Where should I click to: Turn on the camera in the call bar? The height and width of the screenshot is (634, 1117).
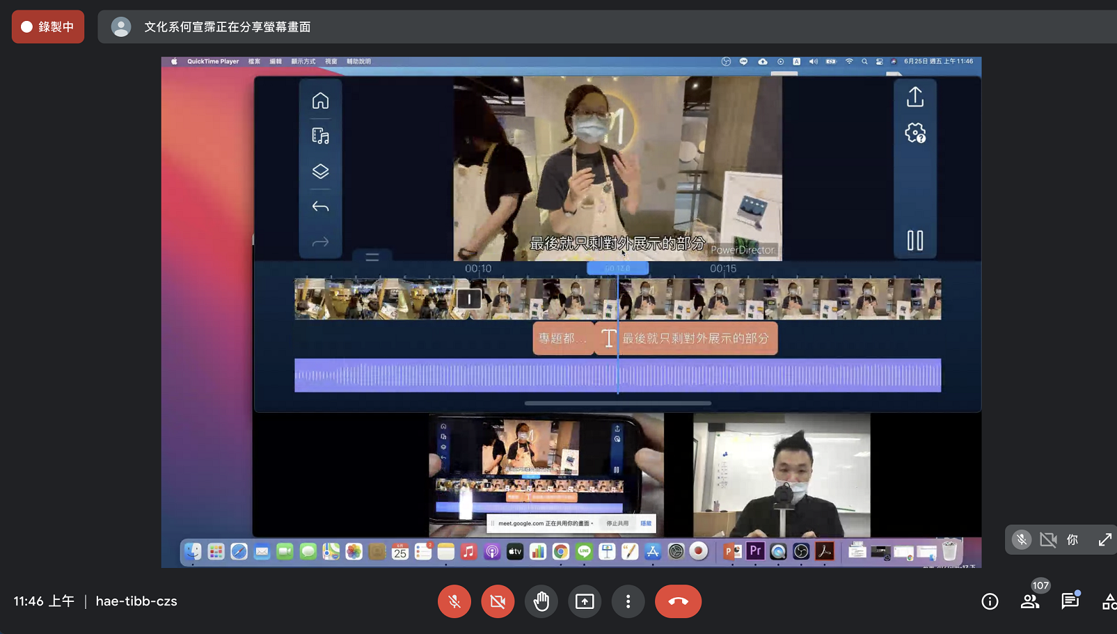click(x=498, y=601)
